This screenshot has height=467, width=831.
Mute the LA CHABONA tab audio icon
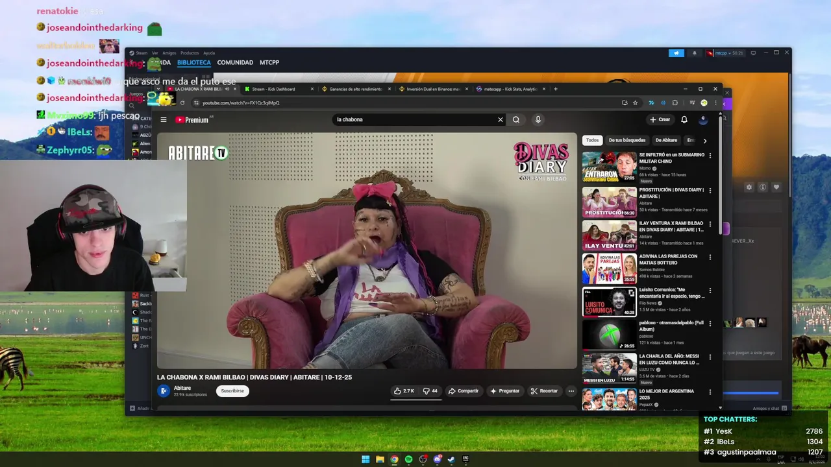pyautogui.click(x=227, y=89)
